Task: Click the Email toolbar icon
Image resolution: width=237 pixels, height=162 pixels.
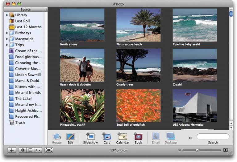Action: pos(156,136)
